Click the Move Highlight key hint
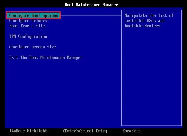The width and height of the screenshot is (187, 136). pyautogui.click(x=28, y=131)
